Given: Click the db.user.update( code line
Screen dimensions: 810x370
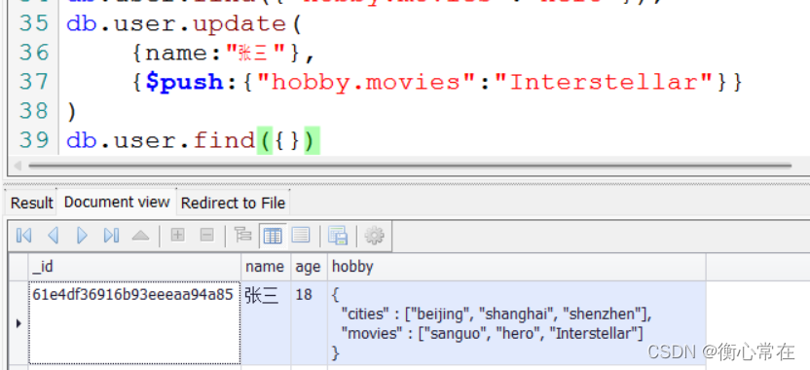Looking at the screenshot, I should coord(184,24).
